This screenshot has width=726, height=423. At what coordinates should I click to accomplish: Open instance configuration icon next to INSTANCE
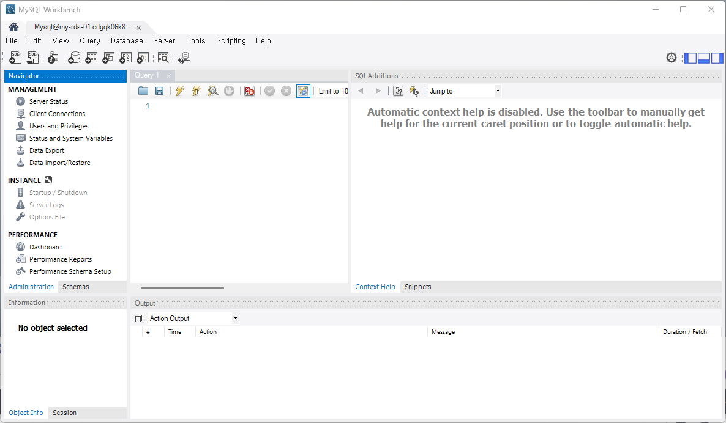(x=48, y=180)
